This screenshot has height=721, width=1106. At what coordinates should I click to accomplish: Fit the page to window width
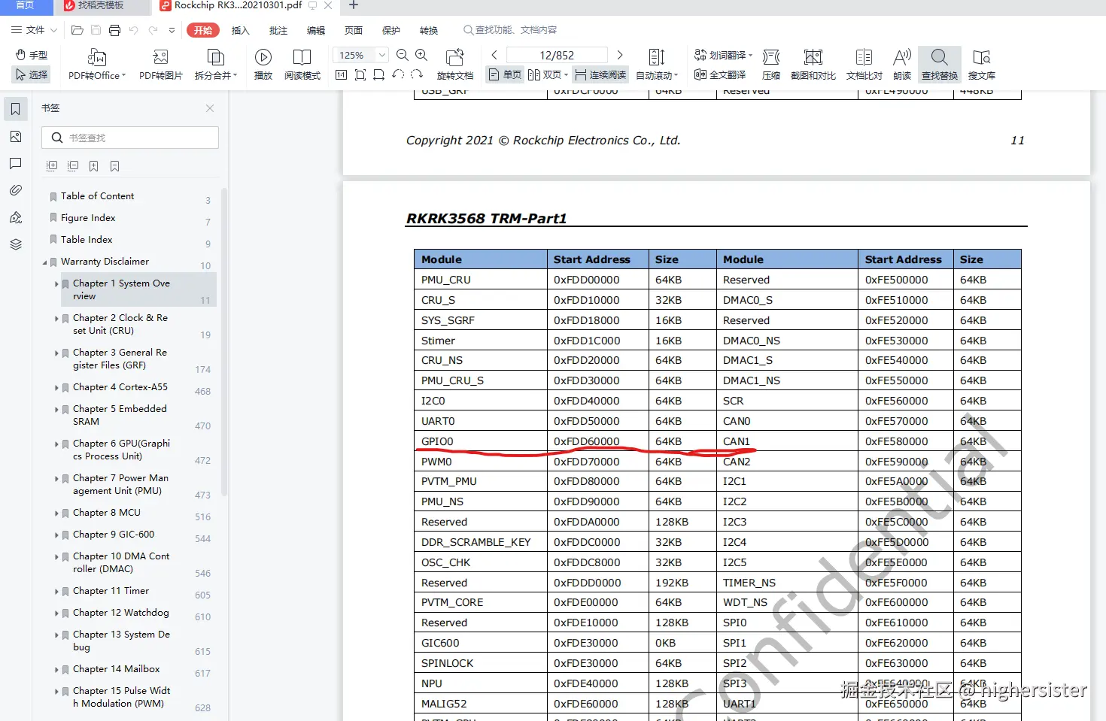pyautogui.click(x=378, y=74)
